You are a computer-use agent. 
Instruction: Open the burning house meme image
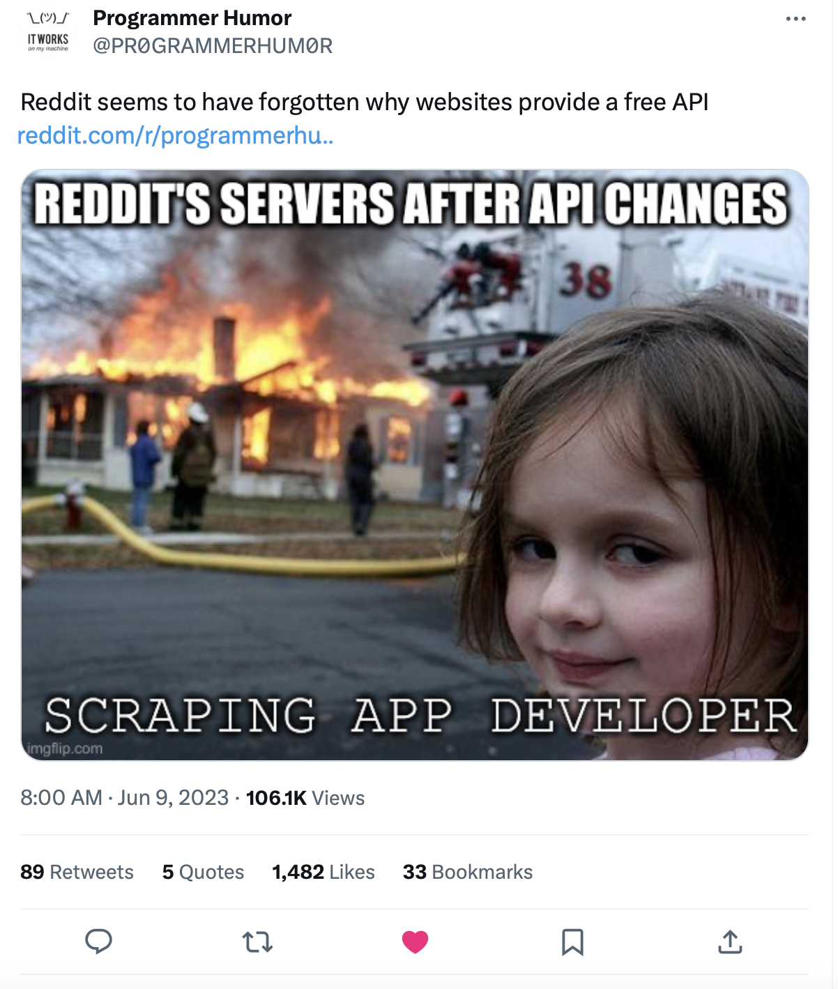[x=415, y=465]
